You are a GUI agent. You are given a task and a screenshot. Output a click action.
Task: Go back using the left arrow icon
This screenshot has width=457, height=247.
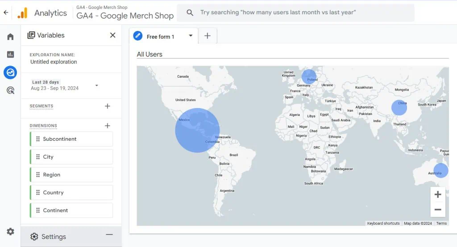click(x=6, y=13)
